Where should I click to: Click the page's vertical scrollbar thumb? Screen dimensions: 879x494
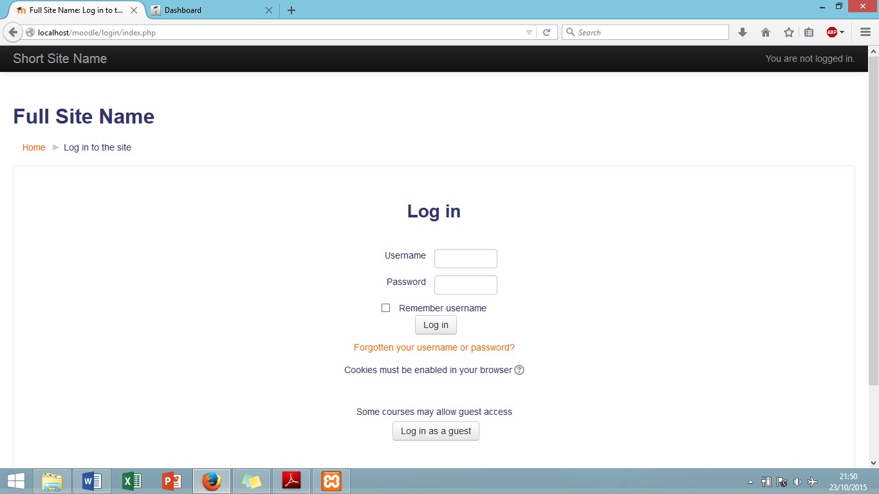point(873,221)
